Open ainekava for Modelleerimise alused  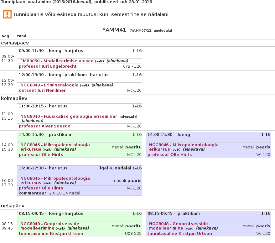coord(117,61)
